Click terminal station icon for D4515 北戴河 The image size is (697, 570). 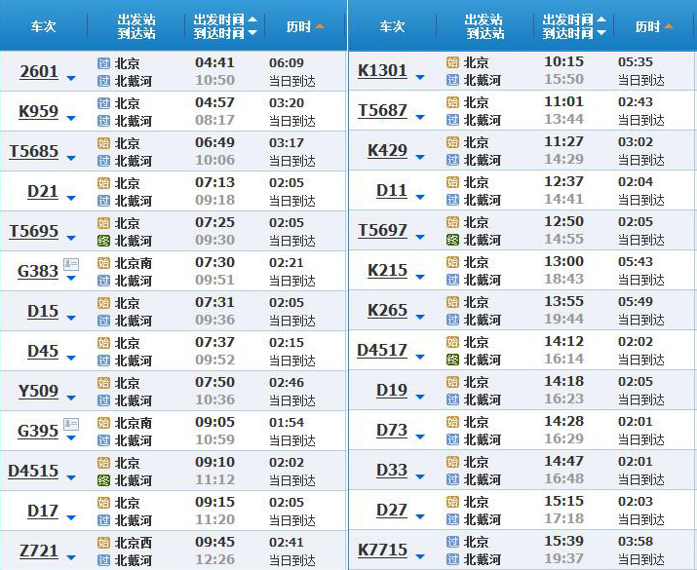[103, 480]
